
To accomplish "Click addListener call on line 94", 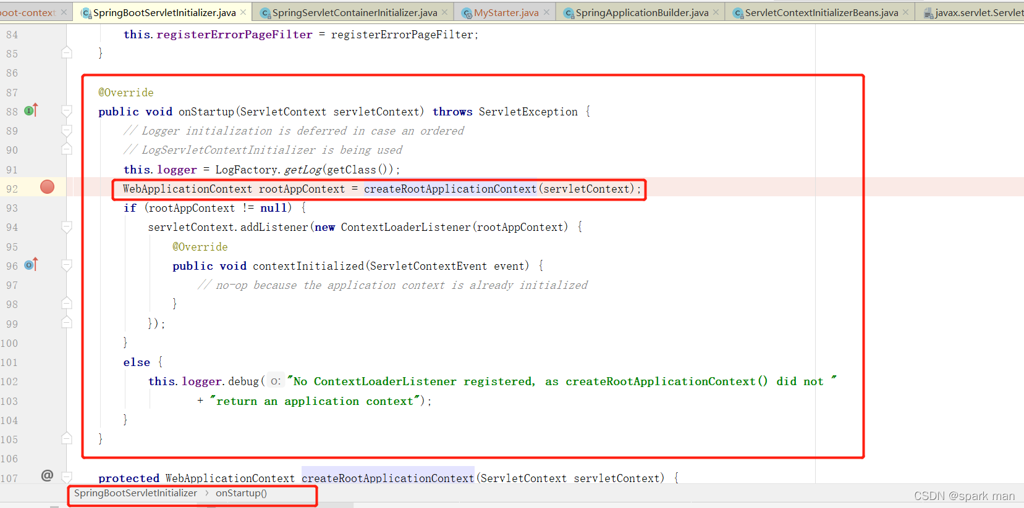I will click(x=274, y=227).
